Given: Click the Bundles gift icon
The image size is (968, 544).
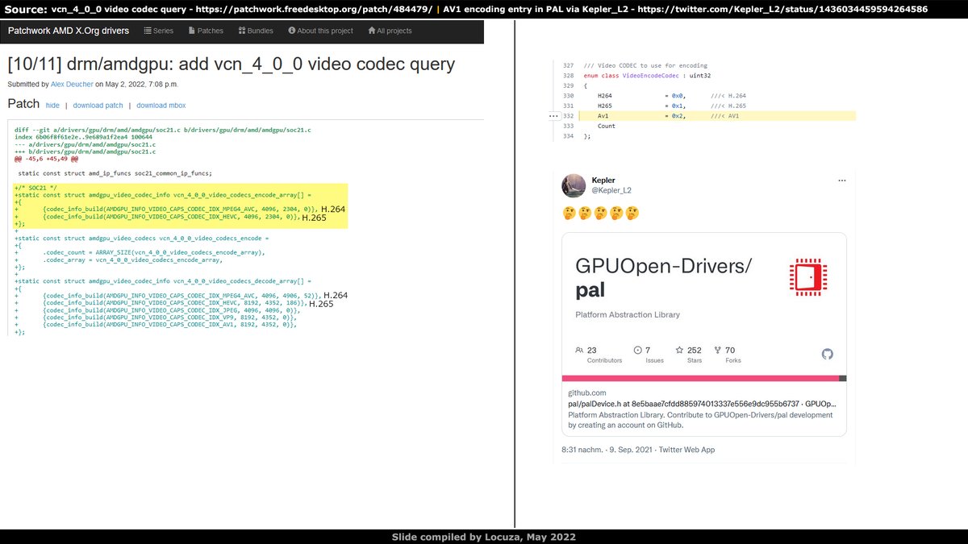Looking at the screenshot, I should click(x=242, y=31).
